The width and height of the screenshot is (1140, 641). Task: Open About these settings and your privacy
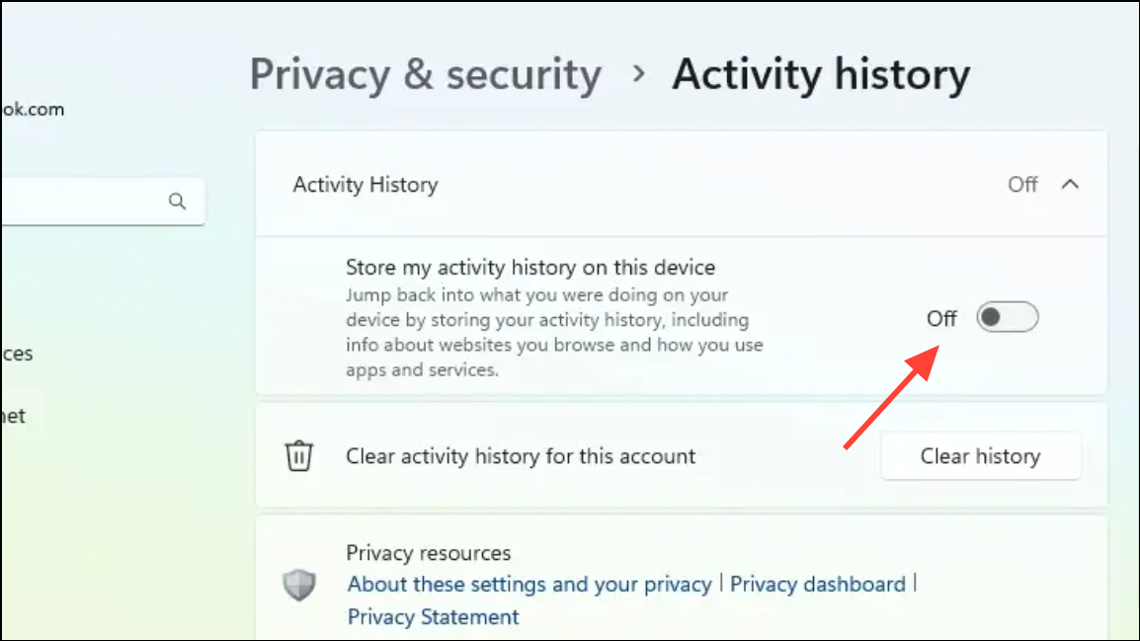(529, 584)
